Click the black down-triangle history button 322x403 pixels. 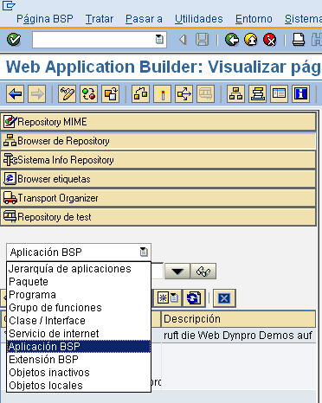177,272
